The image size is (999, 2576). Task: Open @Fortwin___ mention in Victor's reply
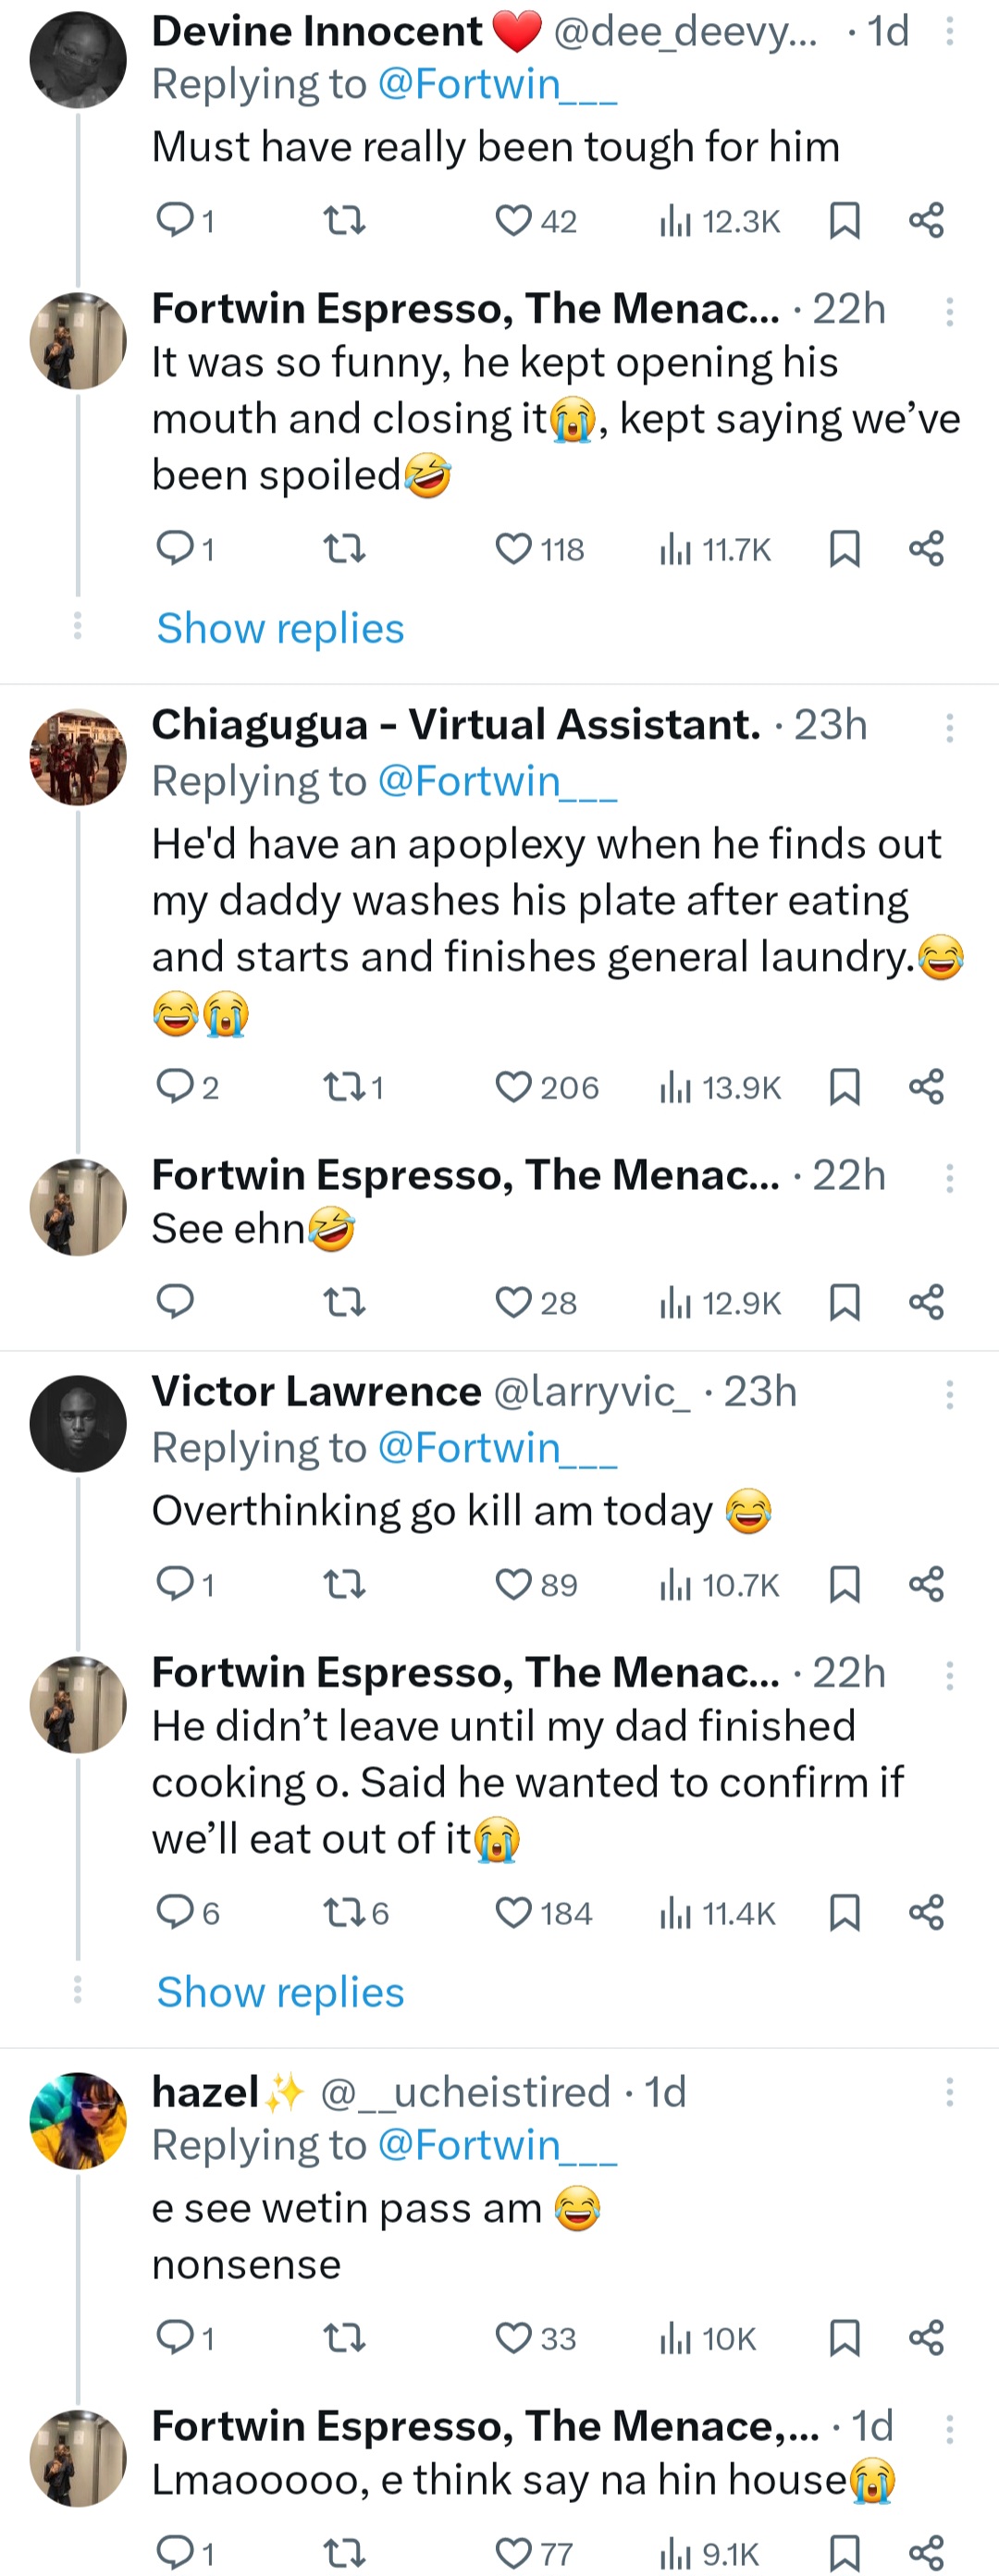pos(497,1447)
